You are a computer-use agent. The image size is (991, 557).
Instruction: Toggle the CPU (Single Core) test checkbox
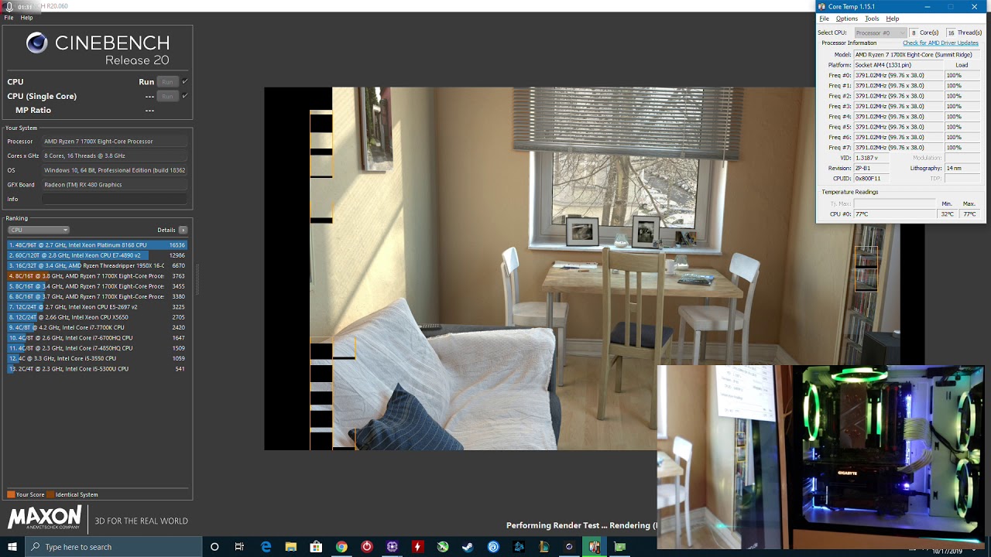184,96
